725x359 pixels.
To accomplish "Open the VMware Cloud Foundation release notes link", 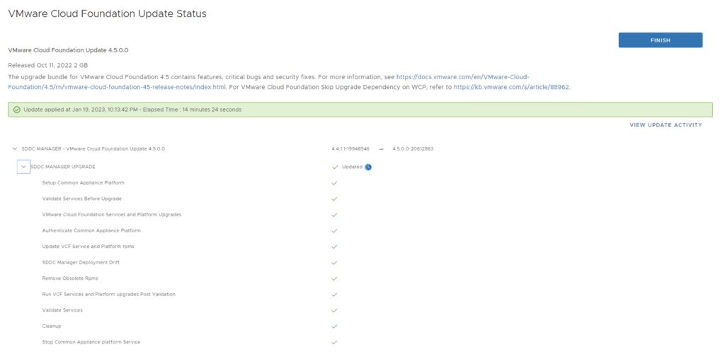I will tap(268, 82).
